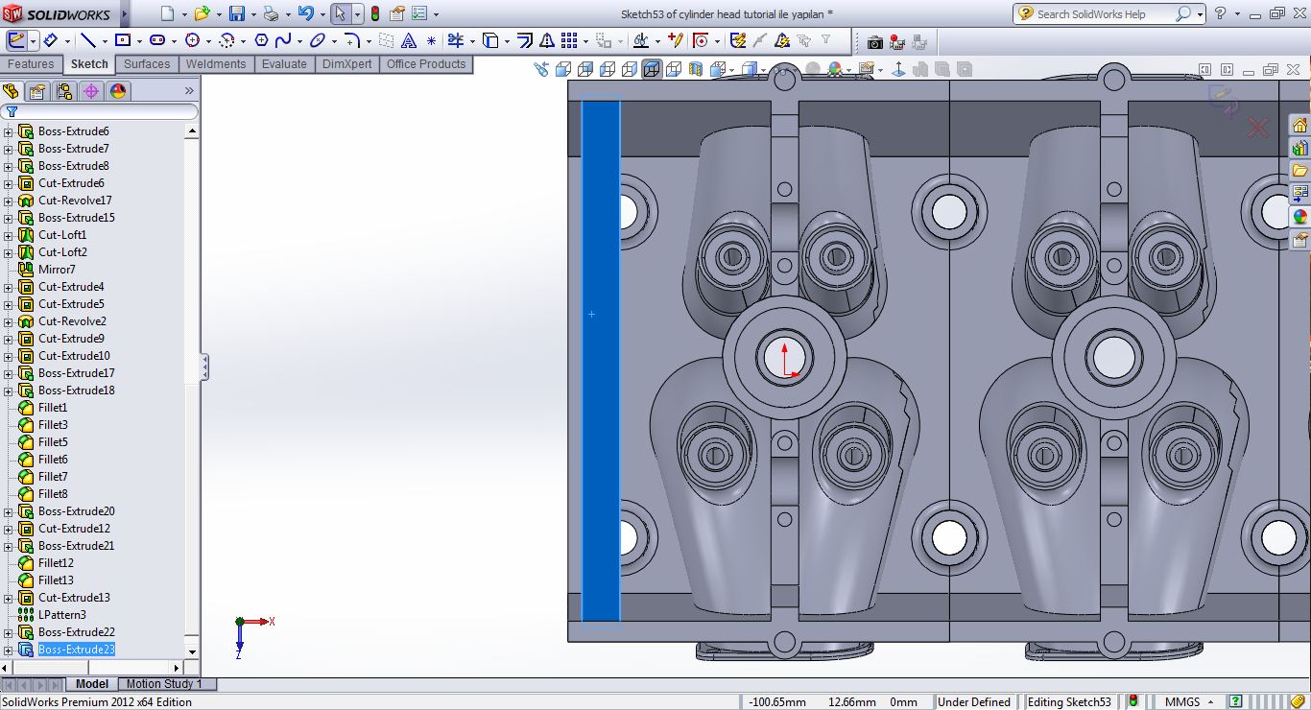Select Fillet12 in the feature tree
Image resolution: width=1311 pixels, height=710 pixels.
[x=56, y=563]
